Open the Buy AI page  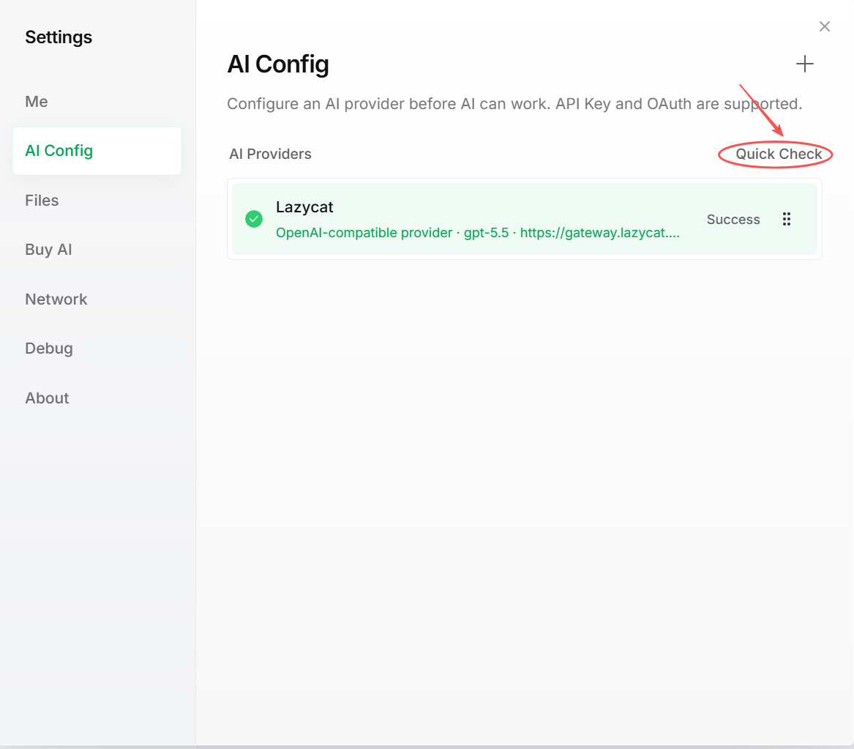pyautogui.click(x=48, y=250)
